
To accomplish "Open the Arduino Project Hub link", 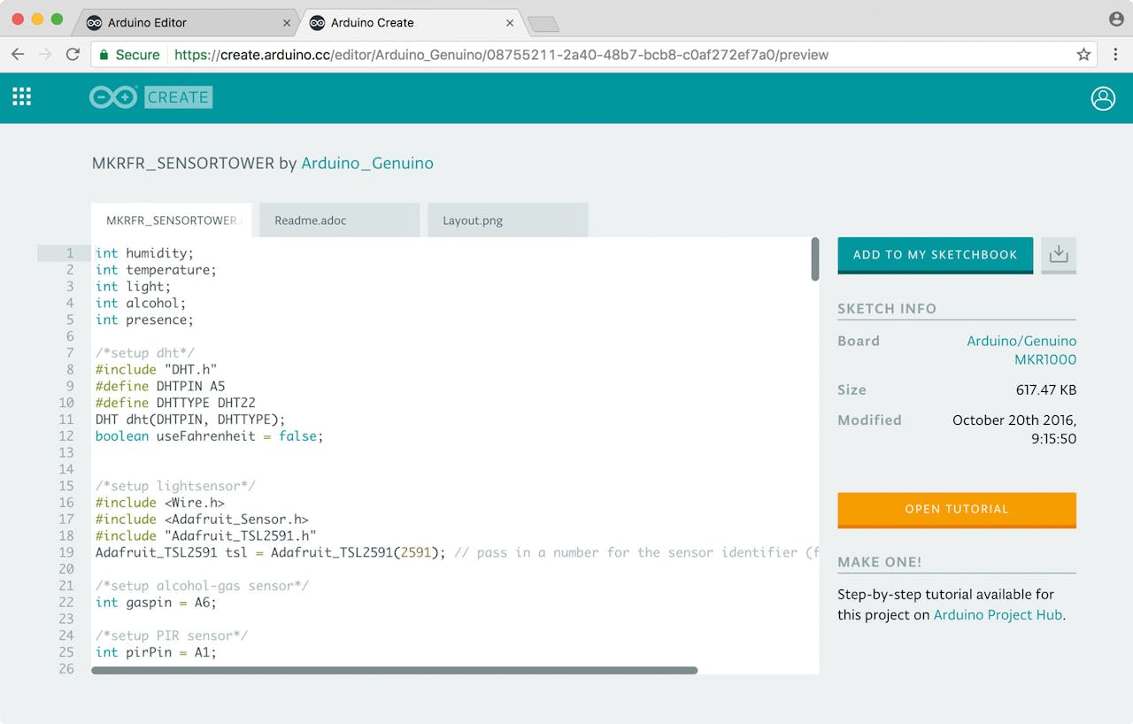I will pyautogui.click(x=997, y=614).
